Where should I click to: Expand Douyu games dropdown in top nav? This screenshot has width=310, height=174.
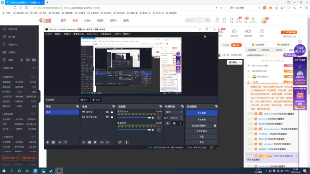pyautogui.click(x=114, y=20)
